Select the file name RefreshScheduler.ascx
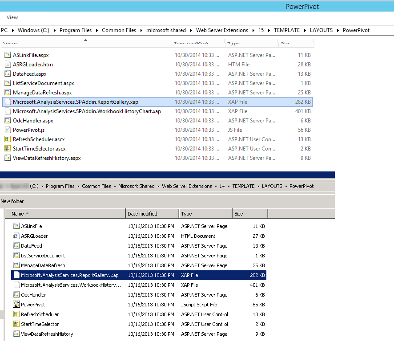This screenshot has width=394, height=342. (39, 139)
